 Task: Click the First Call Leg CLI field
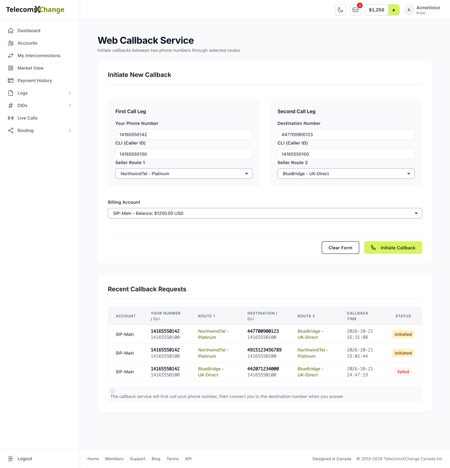click(x=184, y=154)
